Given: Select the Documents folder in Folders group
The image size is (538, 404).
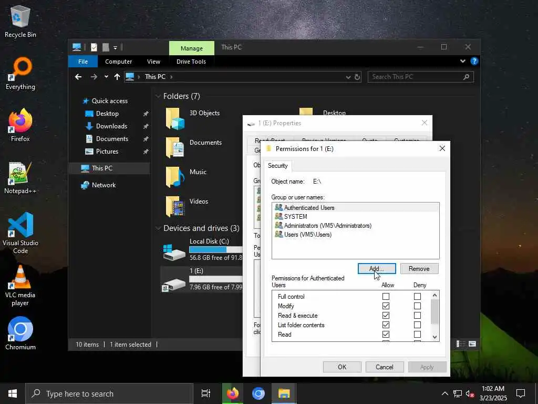Looking at the screenshot, I should tap(175, 148).
